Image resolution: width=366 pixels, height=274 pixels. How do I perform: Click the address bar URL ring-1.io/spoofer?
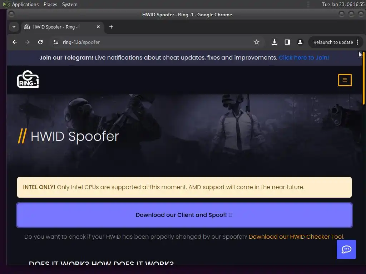(81, 42)
